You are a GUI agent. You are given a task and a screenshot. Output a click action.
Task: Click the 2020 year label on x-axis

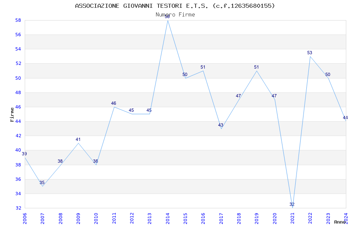(275, 219)
